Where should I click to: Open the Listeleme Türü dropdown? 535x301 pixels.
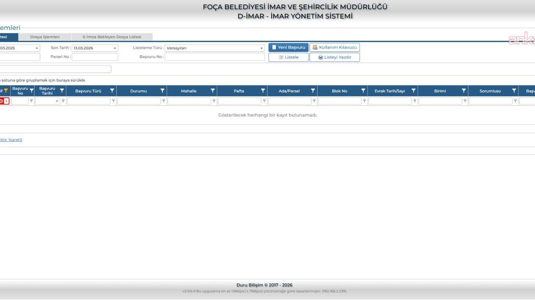click(x=262, y=48)
